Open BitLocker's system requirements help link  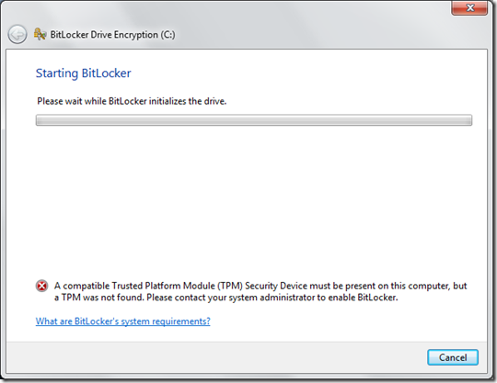tap(123, 321)
